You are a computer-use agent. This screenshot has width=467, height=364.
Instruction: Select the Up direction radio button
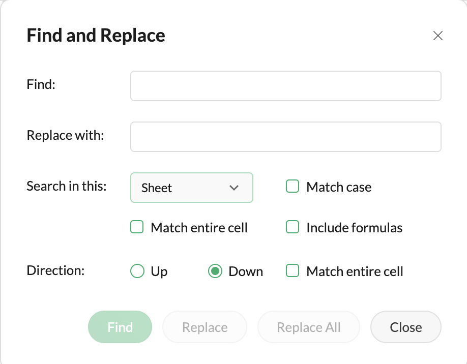coord(137,271)
